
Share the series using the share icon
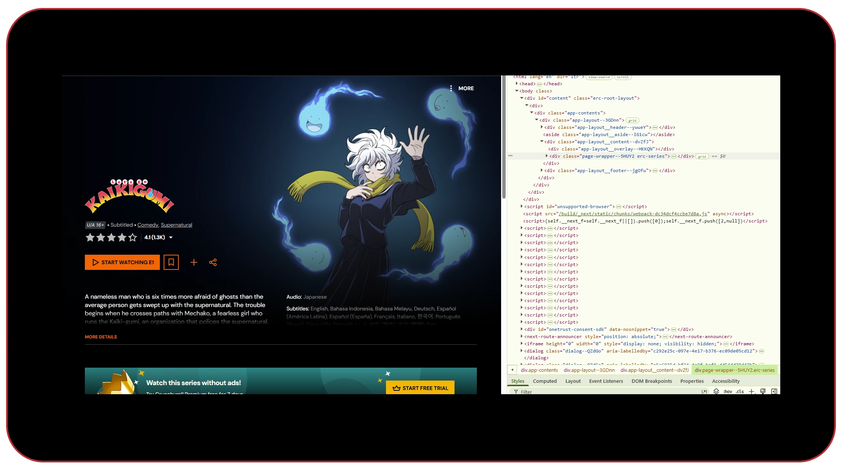click(213, 262)
